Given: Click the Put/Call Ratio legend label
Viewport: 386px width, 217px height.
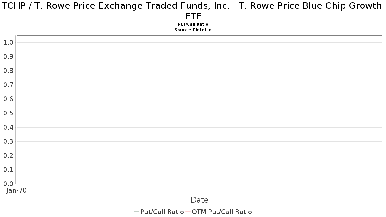Looking at the screenshot, I should point(162,212).
